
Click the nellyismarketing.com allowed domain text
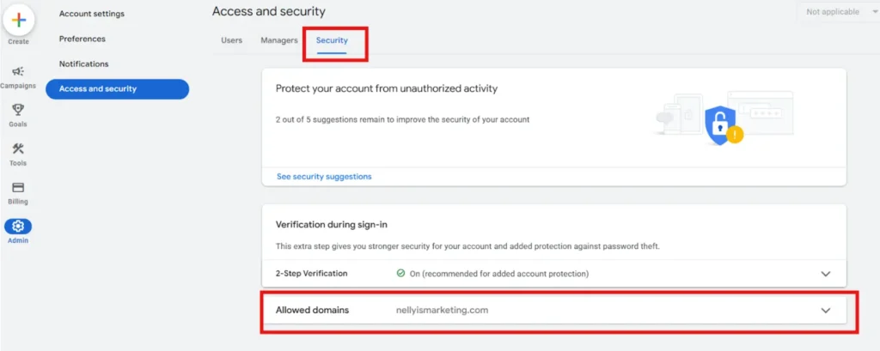point(443,310)
